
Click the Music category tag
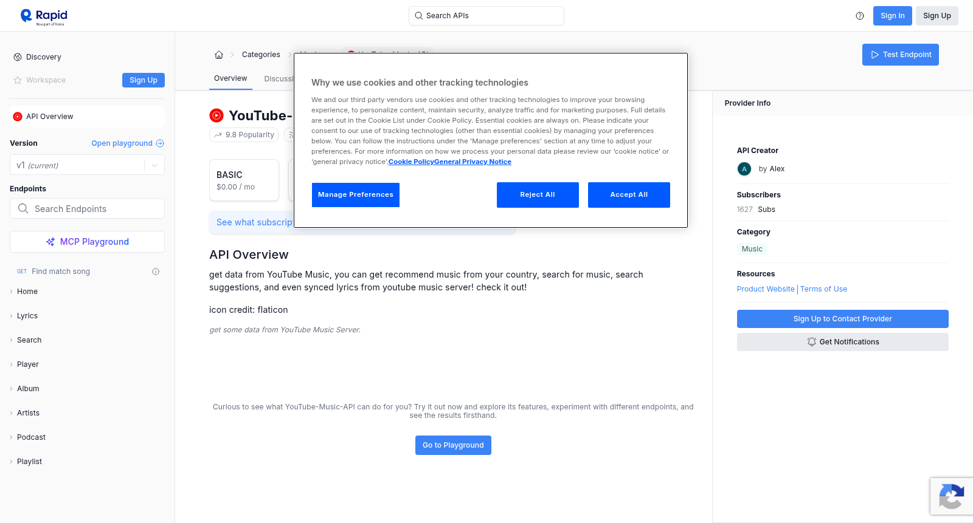pos(752,249)
